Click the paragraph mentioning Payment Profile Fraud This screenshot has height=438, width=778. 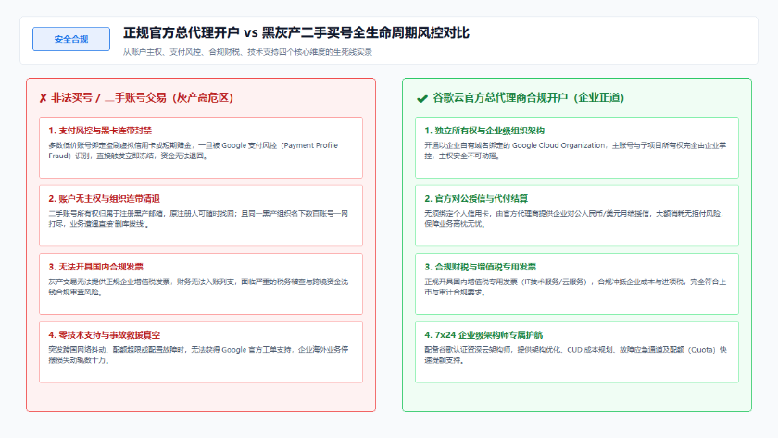pos(194,151)
